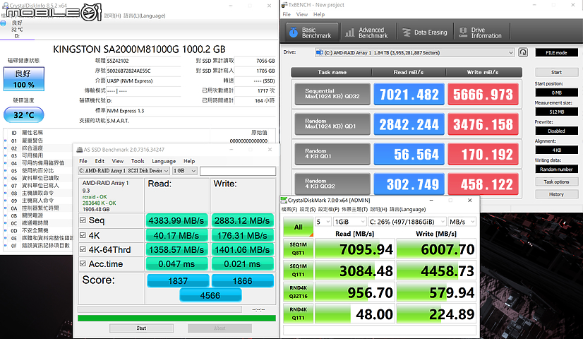
Task: Open the View menu in TxBENCH
Action: [302, 14]
